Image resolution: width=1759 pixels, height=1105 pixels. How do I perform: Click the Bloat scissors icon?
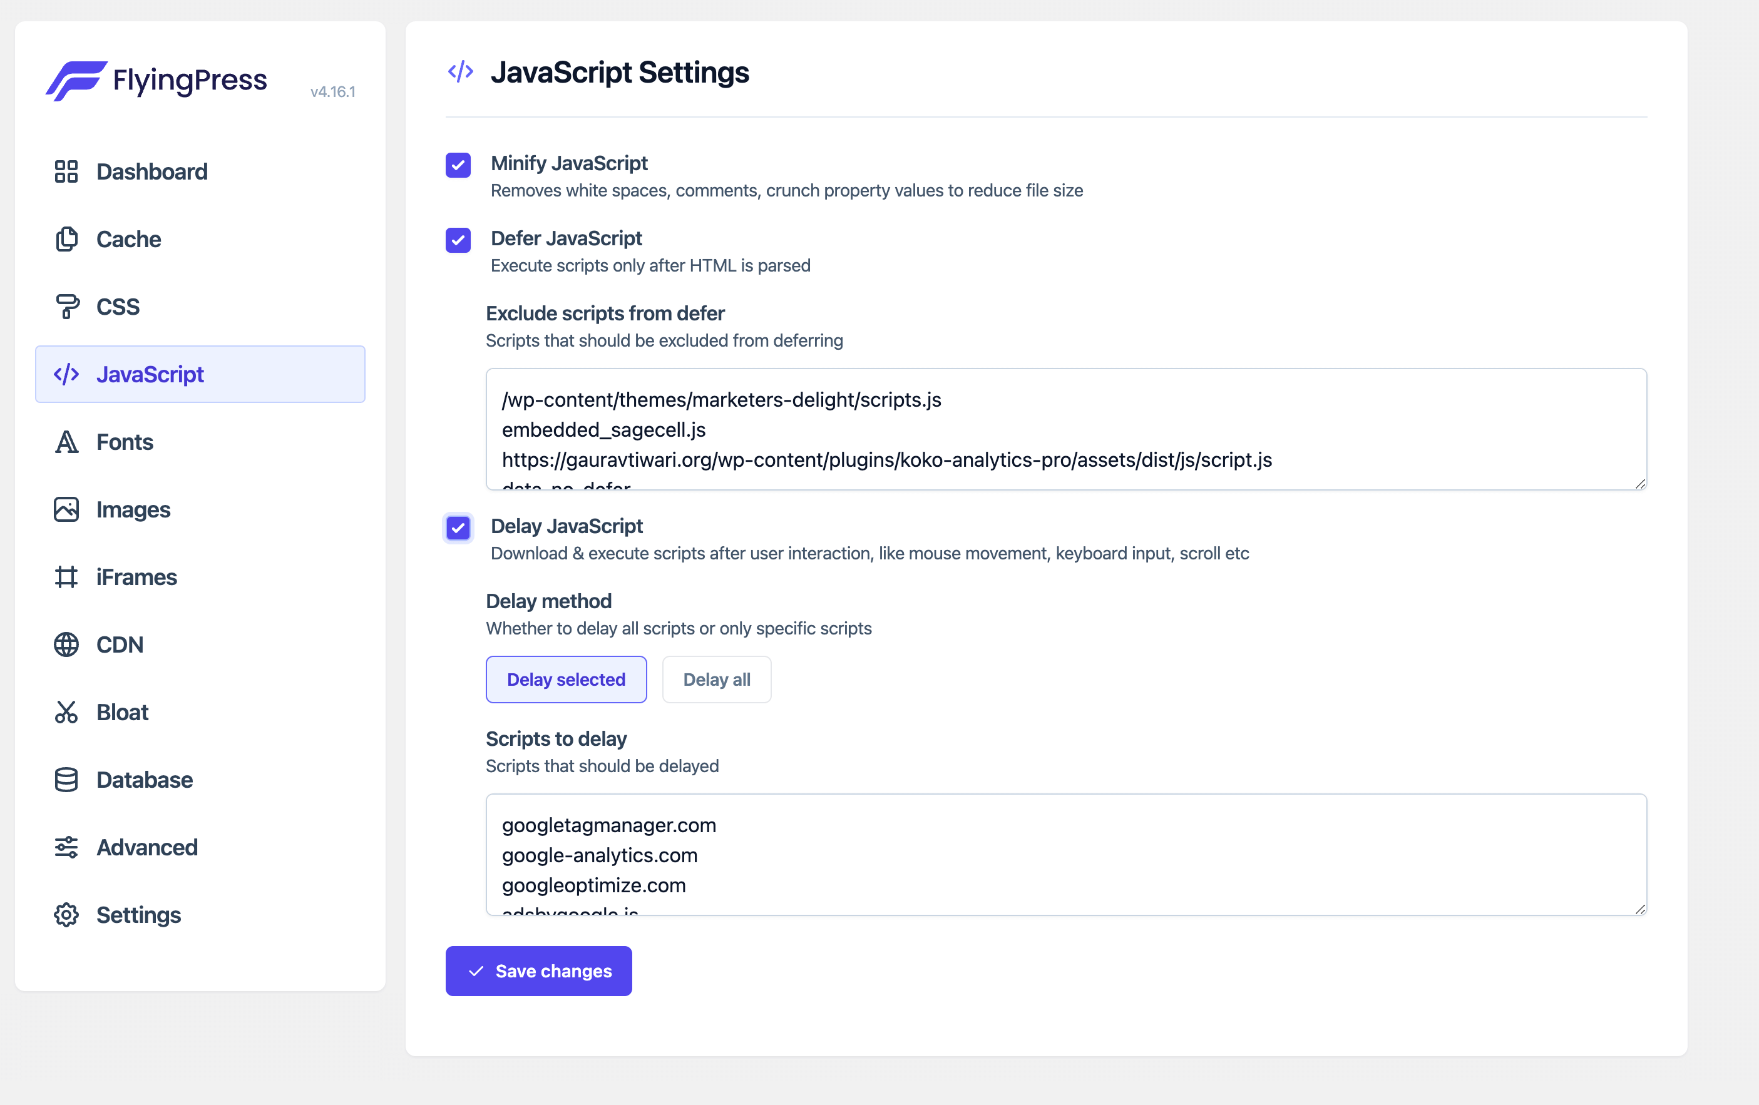click(66, 712)
